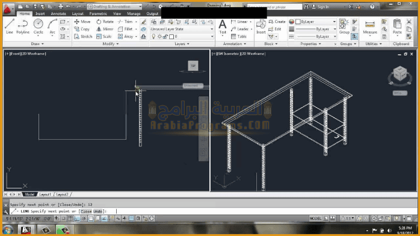The width and height of the screenshot is (420, 236).
Task: Toggle Grid display in status bar
Action: click(x=70, y=219)
